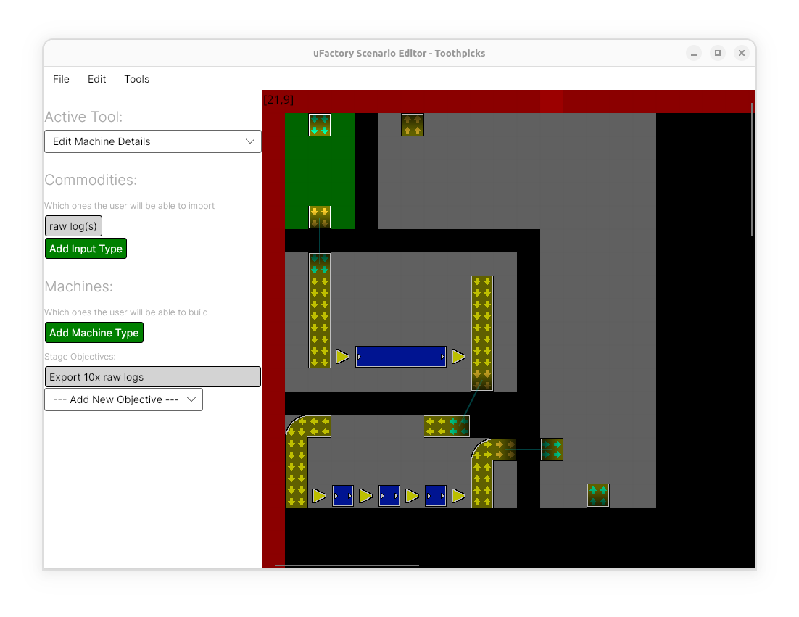The image size is (799, 617).
Task: Click Add Machine Type button
Action: pyautogui.click(x=94, y=333)
